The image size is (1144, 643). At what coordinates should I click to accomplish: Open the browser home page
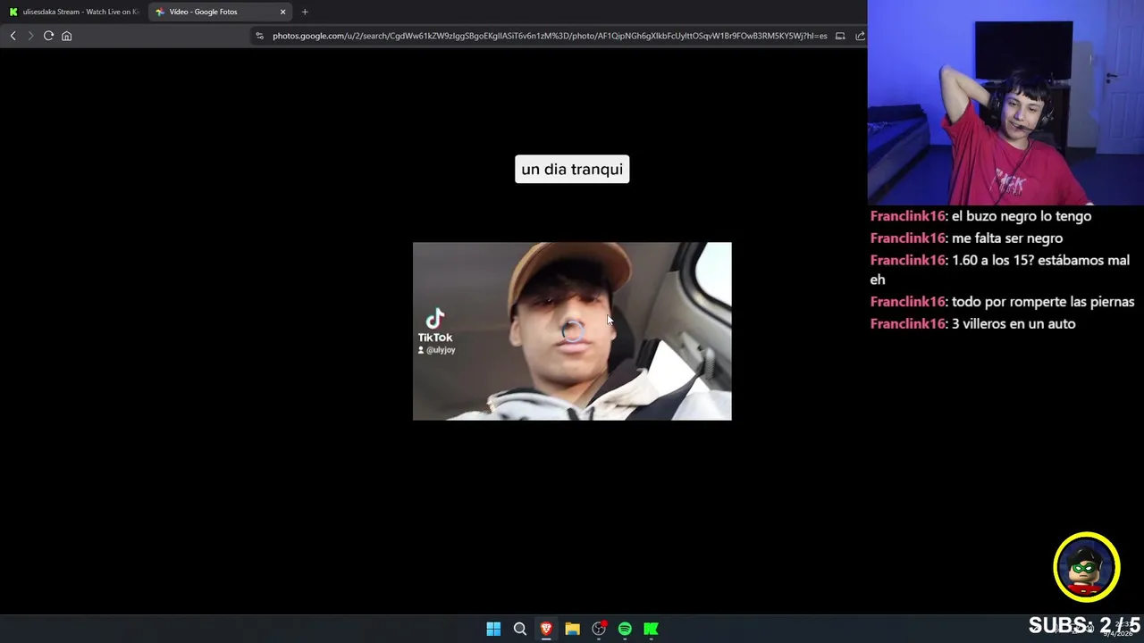click(x=66, y=36)
